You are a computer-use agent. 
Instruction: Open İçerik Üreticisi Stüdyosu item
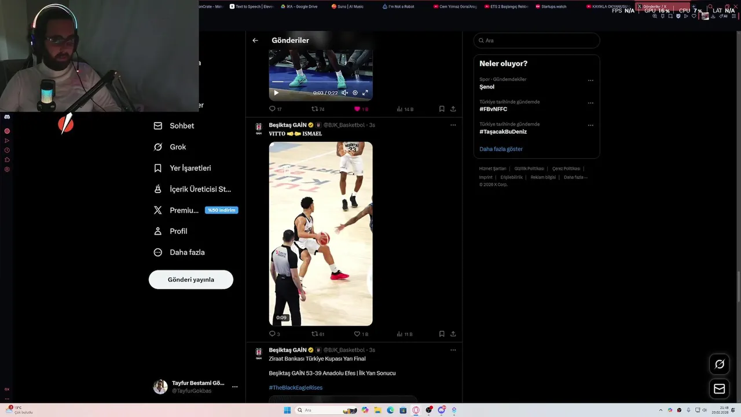point(192,189)
